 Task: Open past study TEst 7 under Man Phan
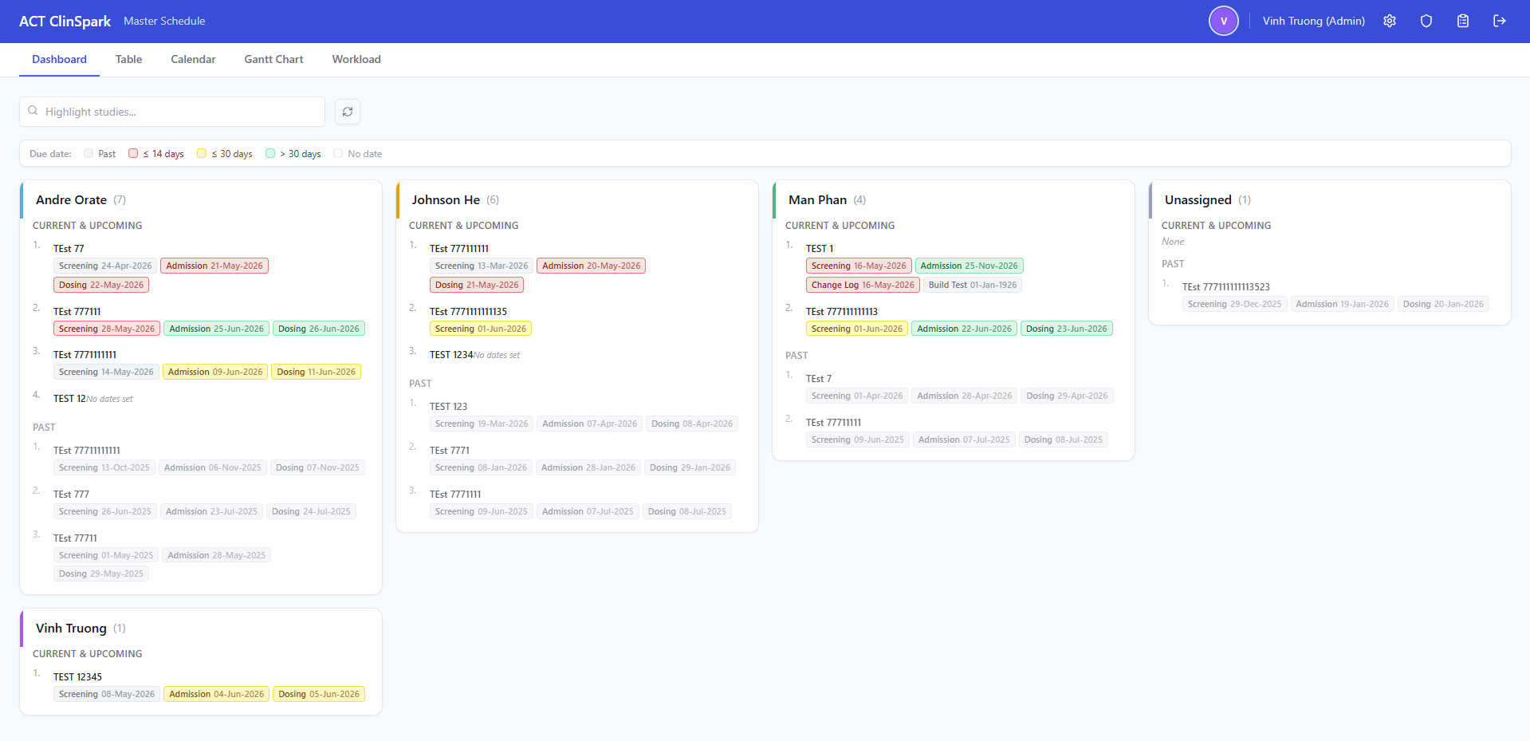[819, 379]
